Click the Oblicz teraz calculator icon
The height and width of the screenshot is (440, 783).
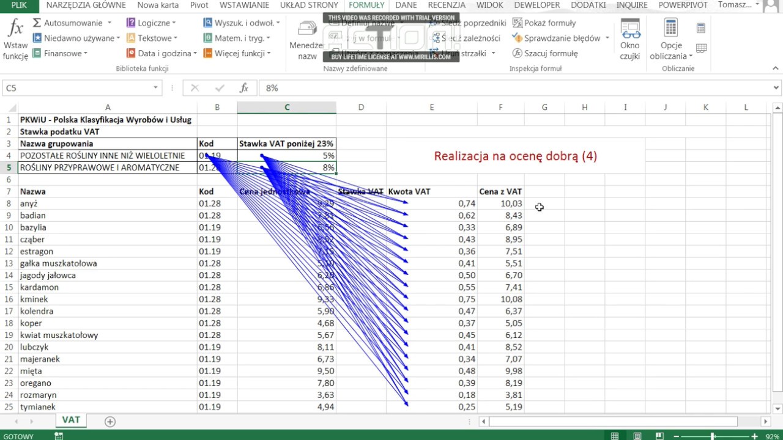tap(701, 28)
